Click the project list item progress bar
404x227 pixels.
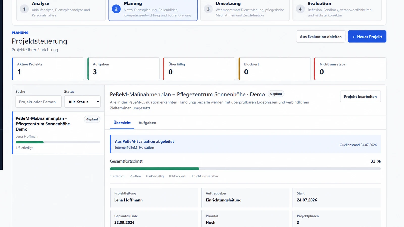click(x=58, y=142)
